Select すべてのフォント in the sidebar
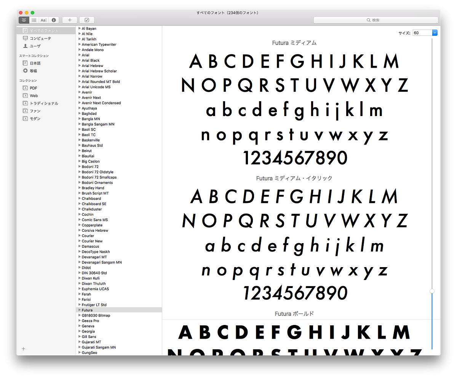This screenshot has height=379, width=457. pyautogui.click(x=46, y=30)
